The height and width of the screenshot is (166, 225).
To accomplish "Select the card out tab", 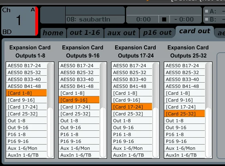I will pos(195,32).
